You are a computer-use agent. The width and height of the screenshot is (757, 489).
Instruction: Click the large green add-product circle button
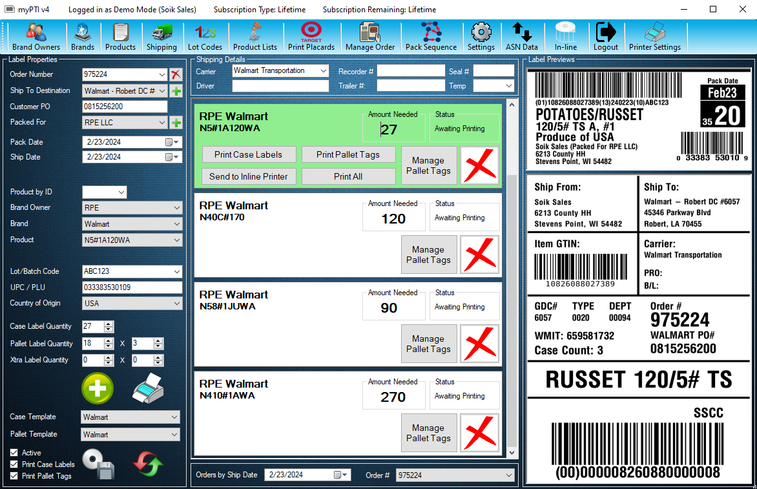[x=98, y=388]
